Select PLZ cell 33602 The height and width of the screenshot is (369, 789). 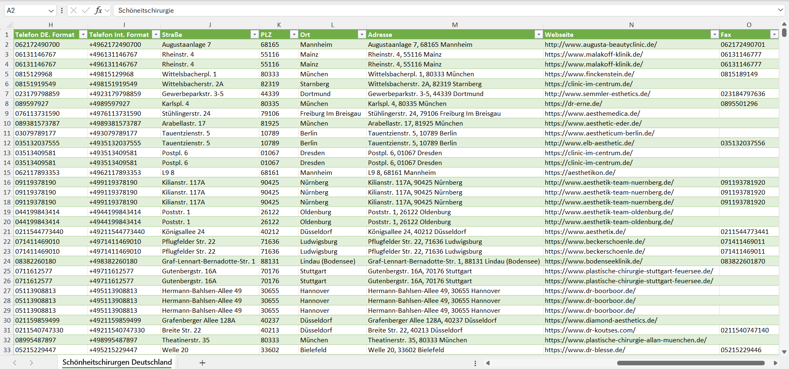[x=279, y=350]
